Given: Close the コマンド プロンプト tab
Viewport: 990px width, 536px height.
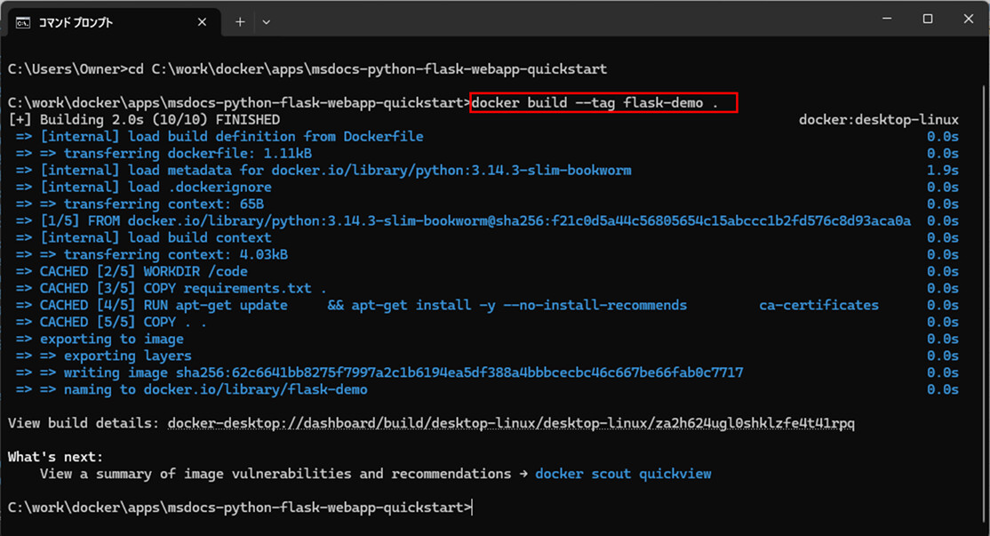Looking at the screenshot, I should tap(202, 22).
